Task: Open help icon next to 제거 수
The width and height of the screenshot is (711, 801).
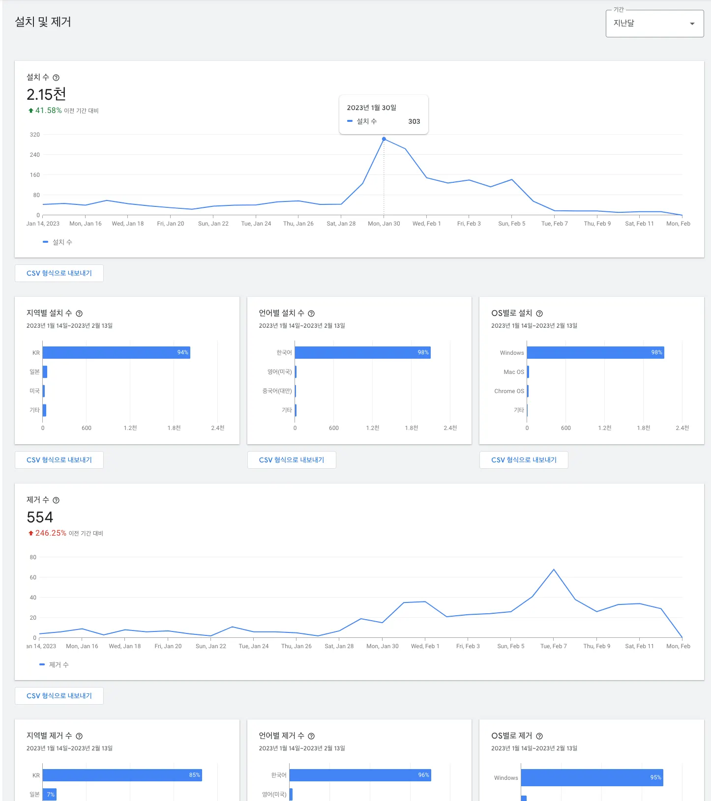Action: (x=56, y=500)
